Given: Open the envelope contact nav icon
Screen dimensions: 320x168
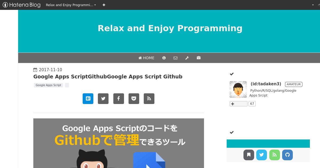Looking at the screenshot, I should click(175, 58).
